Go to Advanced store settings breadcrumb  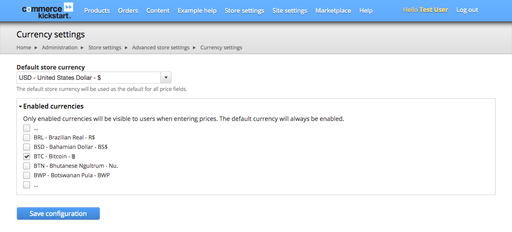pyautogui.click(x=161, y=47)
